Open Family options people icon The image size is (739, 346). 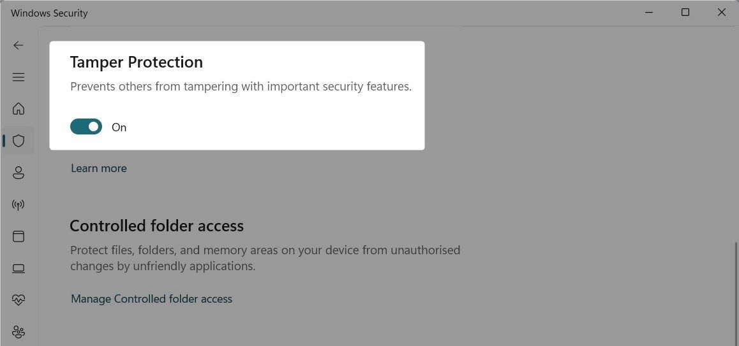19,333
